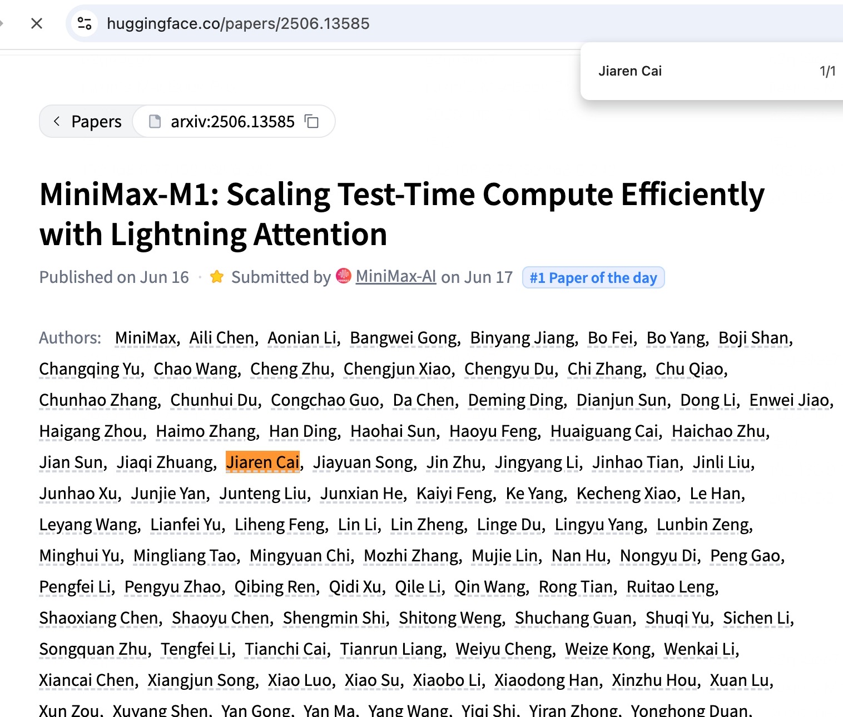Open author Jian Sun
843x717 pixels.
click(71, 462)
